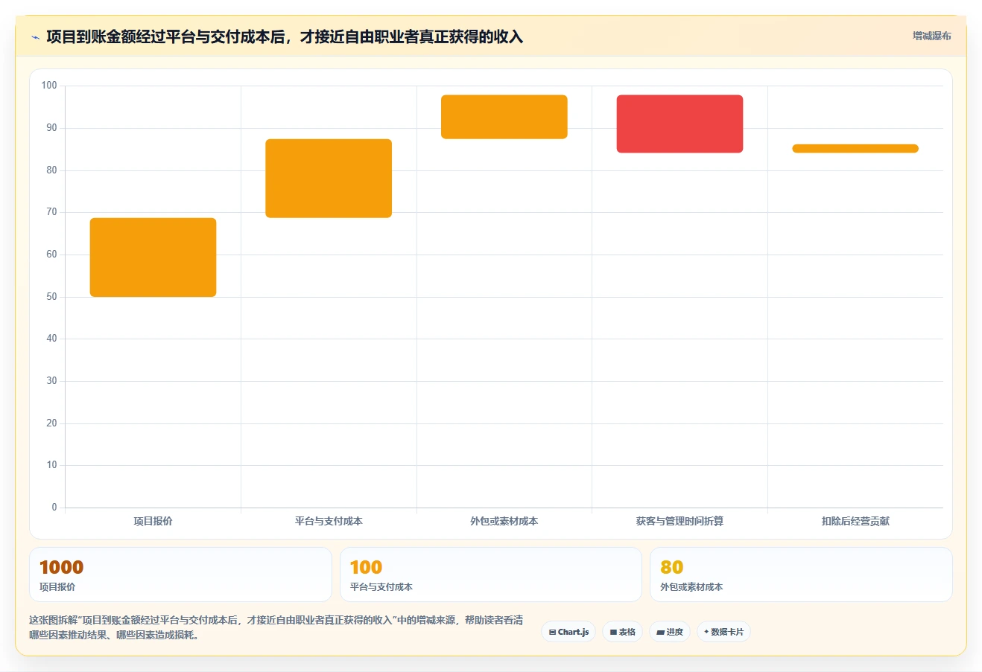Open the 100 平台与支付成本 data card
Image resolution: width=982 pixels, height=672 pixels.
(x=491, y=575)
